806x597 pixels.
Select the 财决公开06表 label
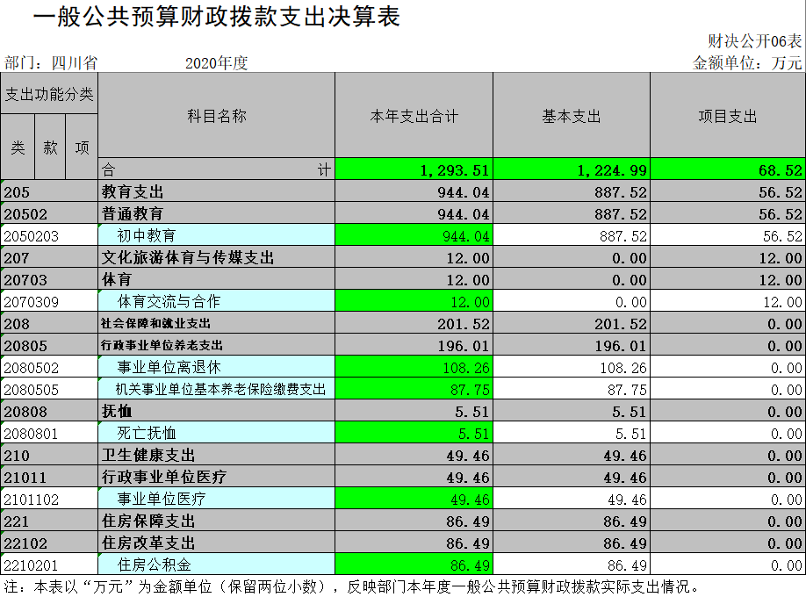coord(755,40)
